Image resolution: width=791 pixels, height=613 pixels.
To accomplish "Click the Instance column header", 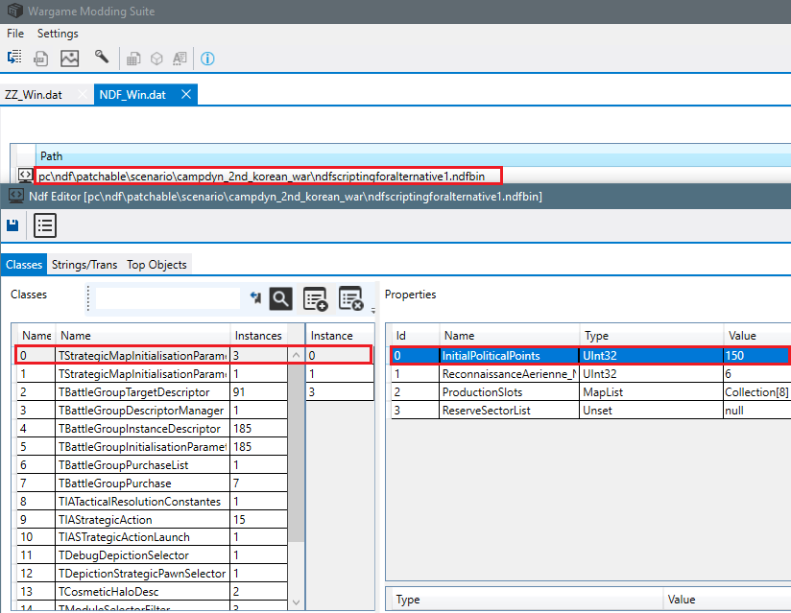I will tap(340, 336).
